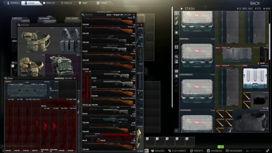This screenshot has height=153, width=272.
Task: Filter stash by magazines icon
Action: [x=176, y=23]
